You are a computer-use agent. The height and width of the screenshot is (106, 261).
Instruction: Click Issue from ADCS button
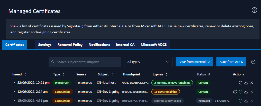(231, 62)
